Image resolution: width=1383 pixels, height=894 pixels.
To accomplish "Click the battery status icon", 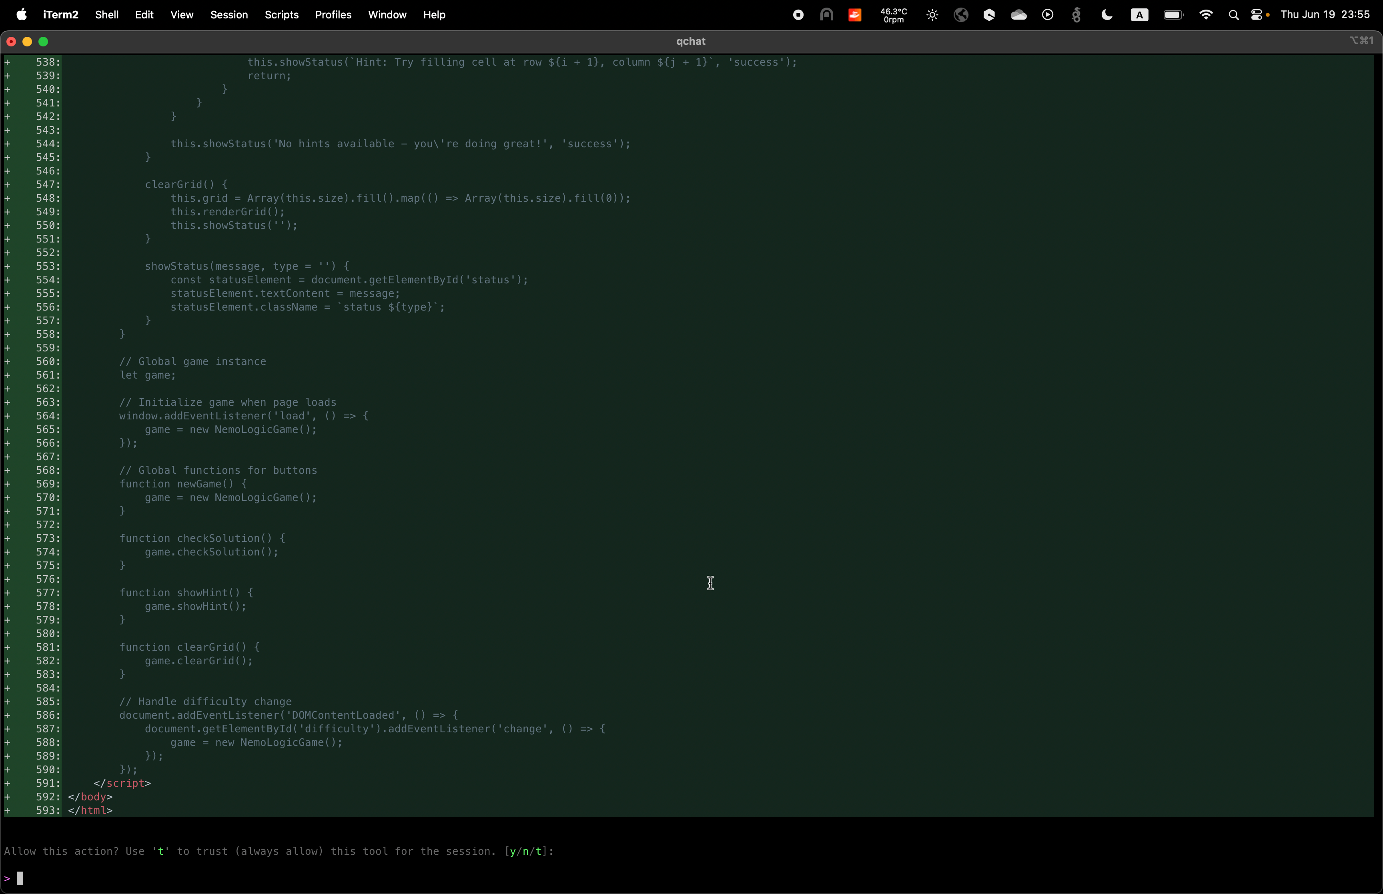I will 1173,15.
